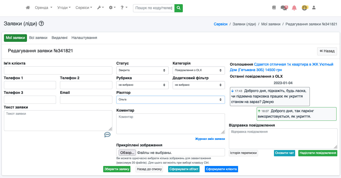The image size is (341, 178).
Task: Click the green search magnifier button
Action: [x=179, y=8]
